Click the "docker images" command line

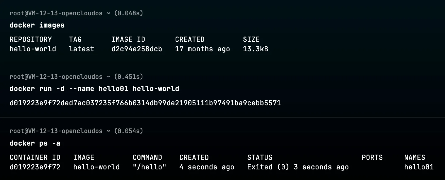(x=37, y=25)
